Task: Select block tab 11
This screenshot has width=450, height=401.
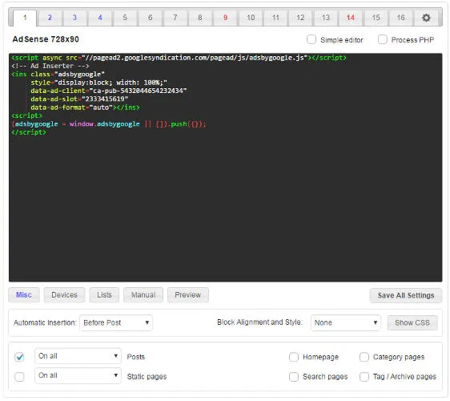Action: point(275,18)
